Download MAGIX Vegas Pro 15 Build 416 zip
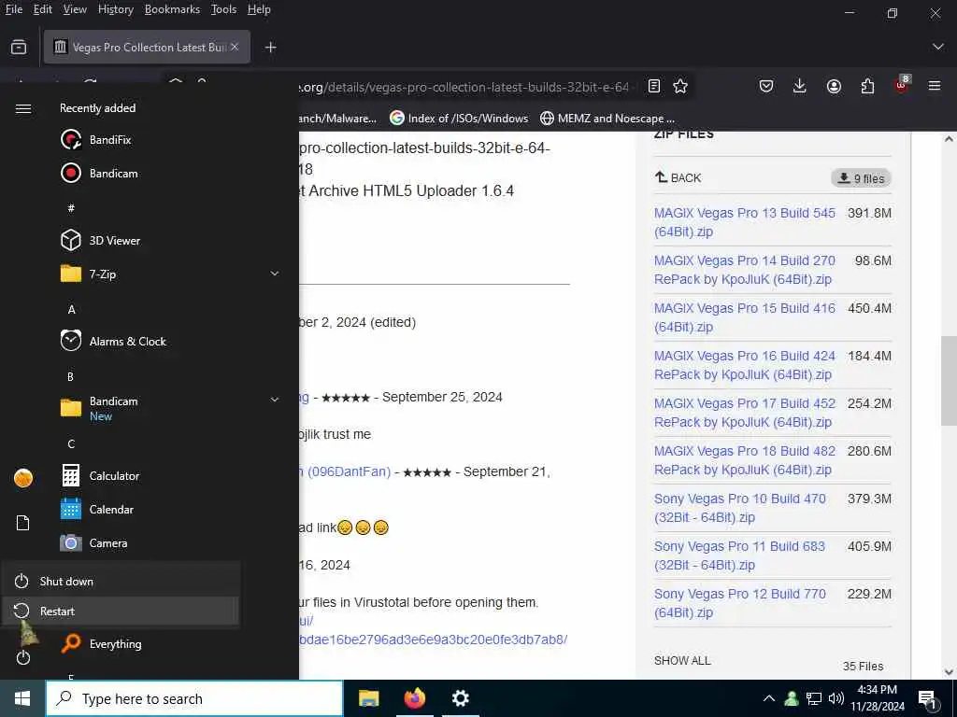Viewport: 957px width, 717px height. pyautogui.click(x=745, y=317)
